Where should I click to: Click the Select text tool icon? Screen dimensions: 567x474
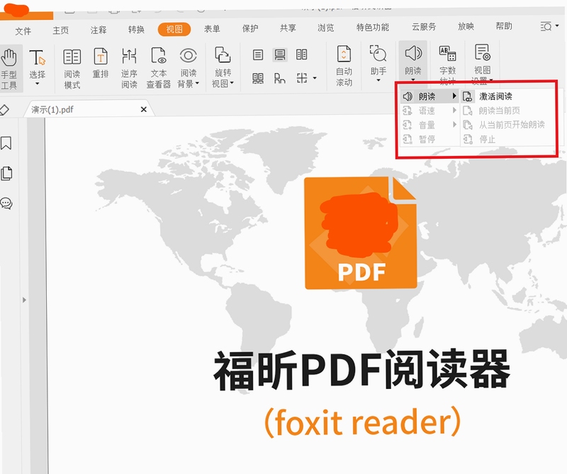[37, 57]
